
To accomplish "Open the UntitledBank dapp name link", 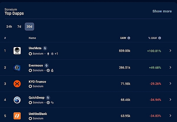I will click(38, 114).
